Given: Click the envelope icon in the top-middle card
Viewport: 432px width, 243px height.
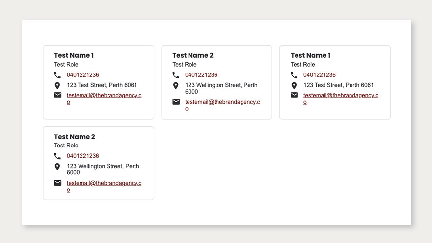Looking at the screenshot, I should (176, 102).
